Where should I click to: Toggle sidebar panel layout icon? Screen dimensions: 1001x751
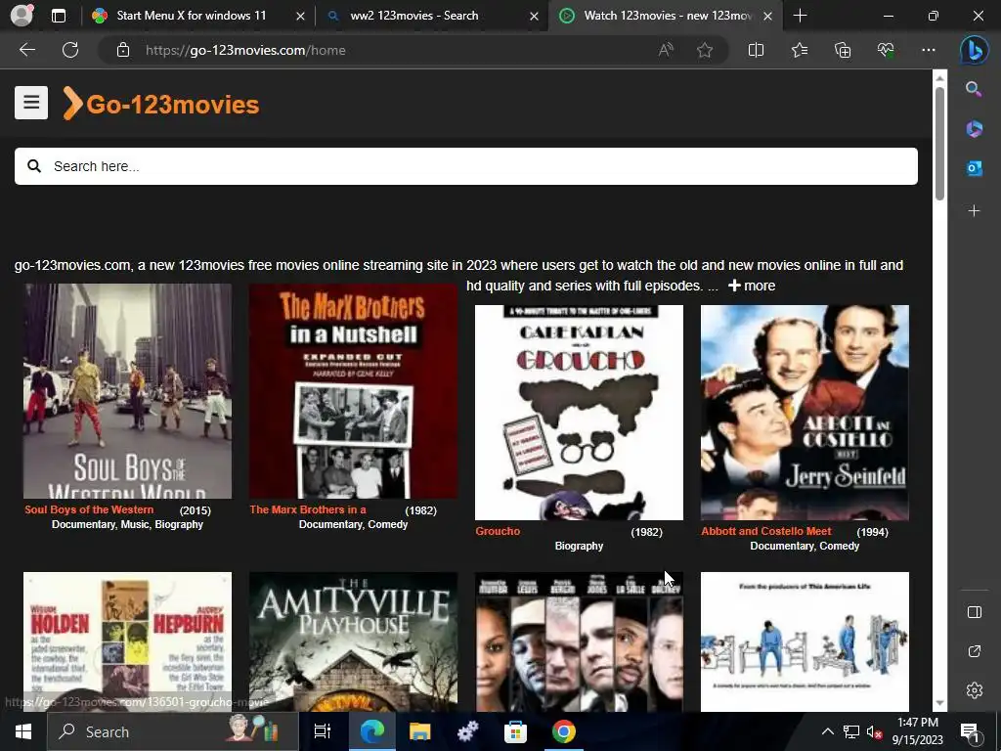tap(975, 612)
